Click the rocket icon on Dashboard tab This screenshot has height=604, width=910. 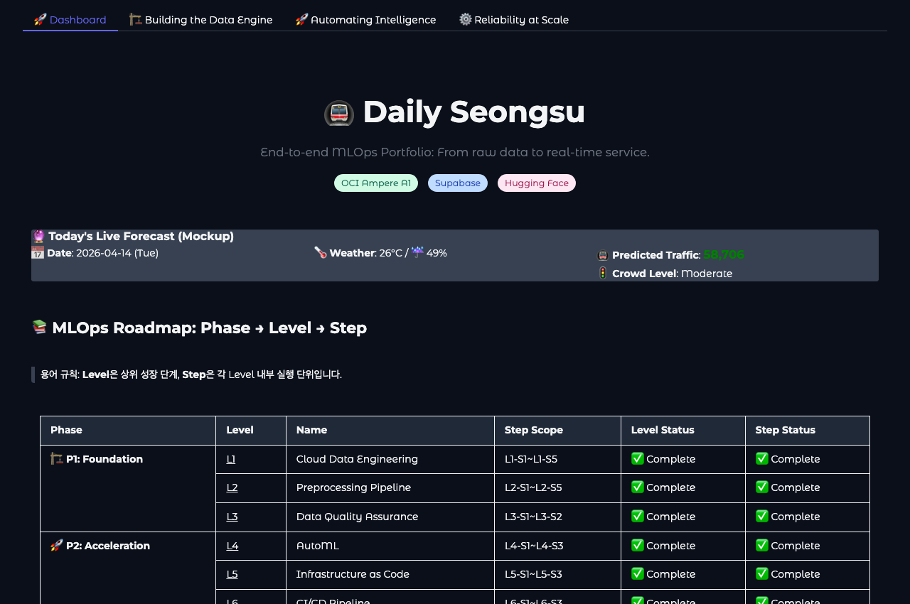pyautogui.click(x=41, y=19)
